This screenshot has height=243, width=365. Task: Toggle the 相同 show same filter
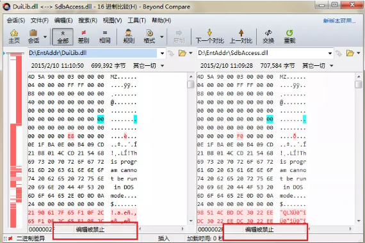(x=105, y=36)
